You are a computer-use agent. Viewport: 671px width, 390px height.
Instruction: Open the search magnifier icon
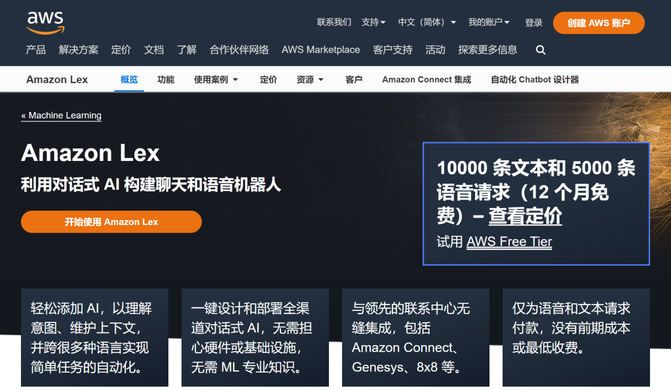(540, 50)
